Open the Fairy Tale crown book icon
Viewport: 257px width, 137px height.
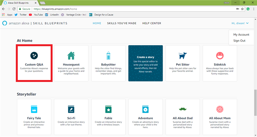pos(34,109)
